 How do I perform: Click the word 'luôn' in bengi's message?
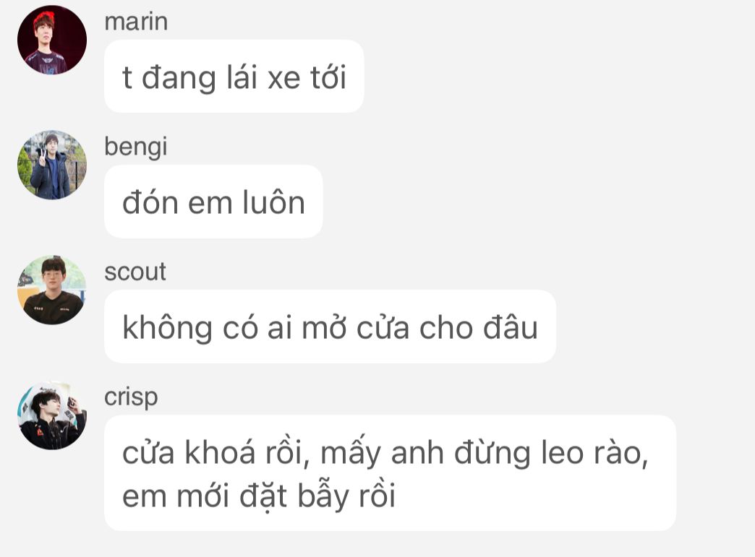click(x=273, y=202)
